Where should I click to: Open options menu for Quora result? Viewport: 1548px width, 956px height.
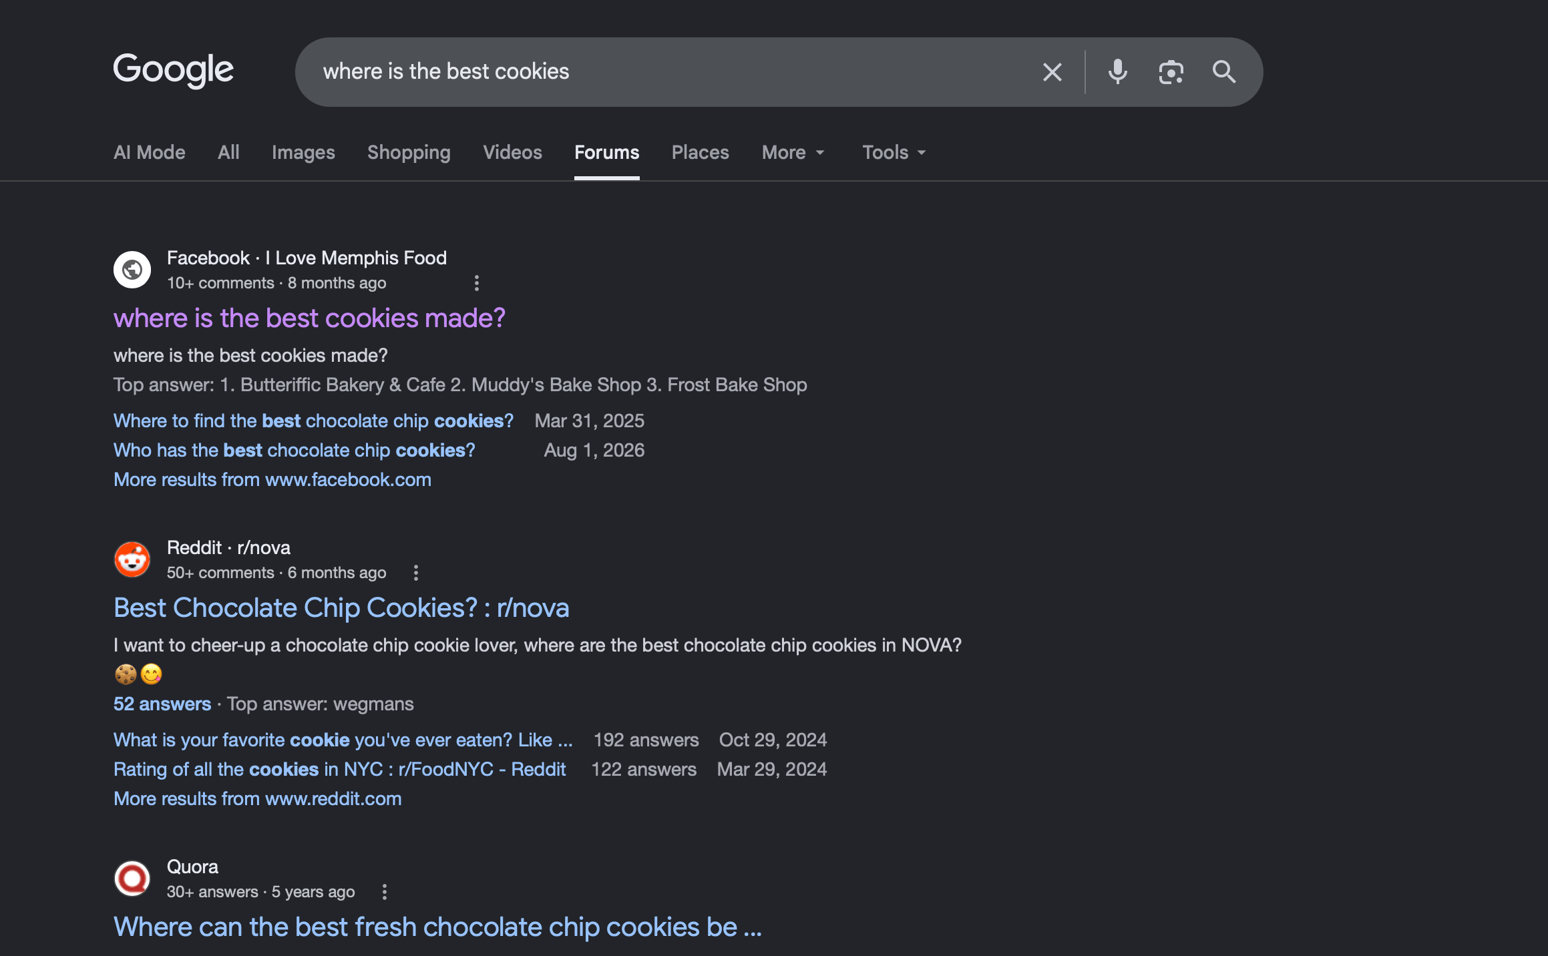point(384,892)
